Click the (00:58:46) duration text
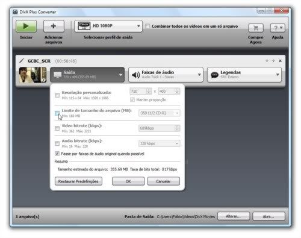This screenshot has width=301, height=238. coord(66,61)
